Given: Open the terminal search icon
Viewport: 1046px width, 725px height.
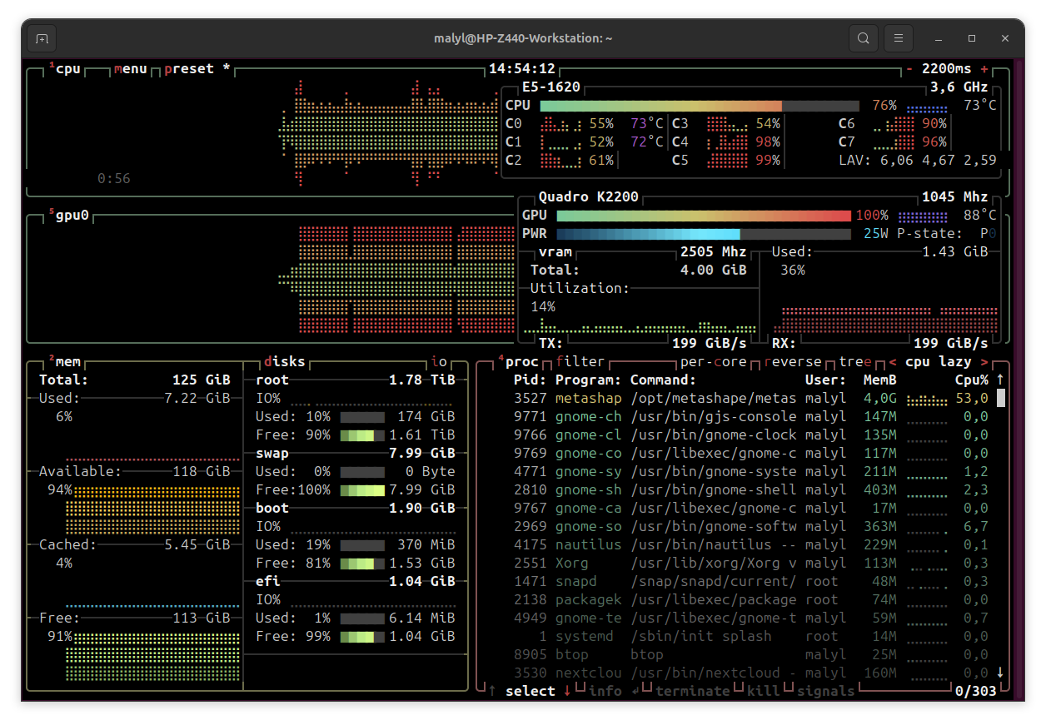Looking at the screenshot, I should click(864, 38).
